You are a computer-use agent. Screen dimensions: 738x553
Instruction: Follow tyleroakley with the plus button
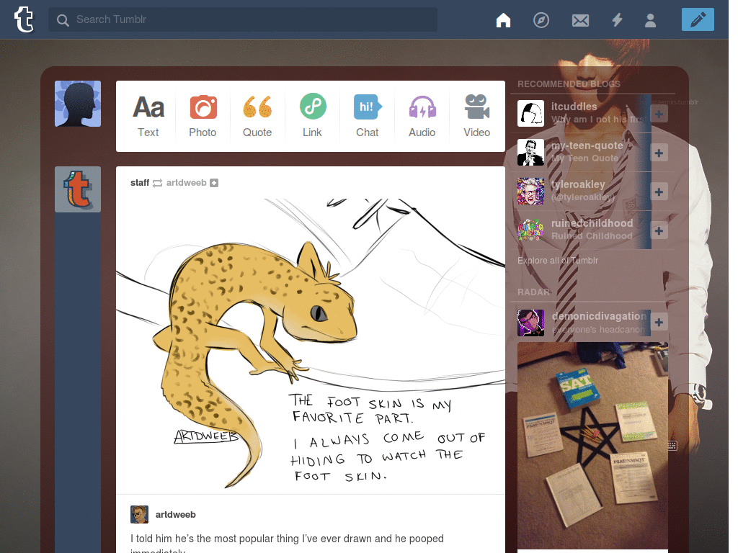tap(659, 192)
